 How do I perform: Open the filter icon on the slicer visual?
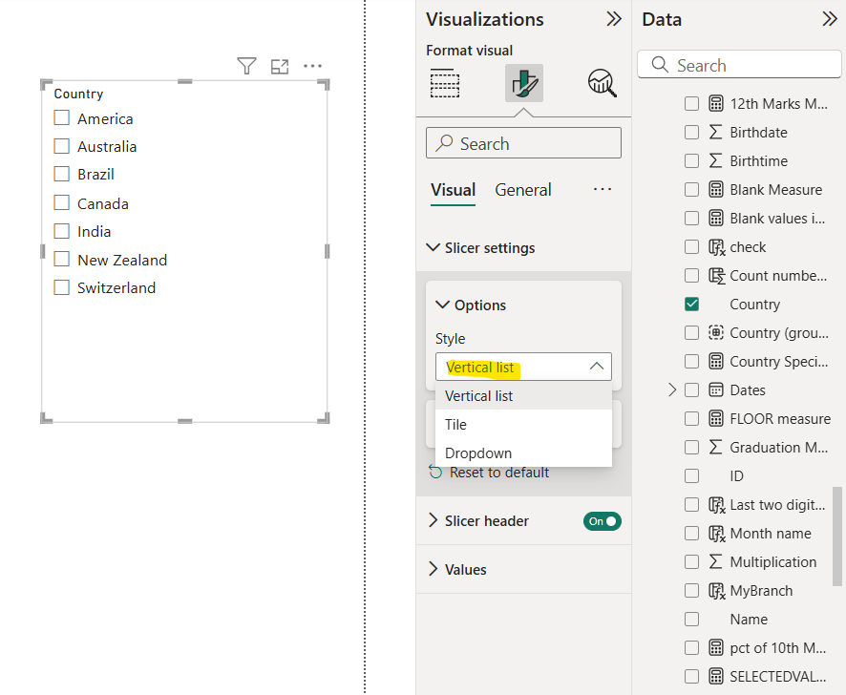click(x=246, y=65)
